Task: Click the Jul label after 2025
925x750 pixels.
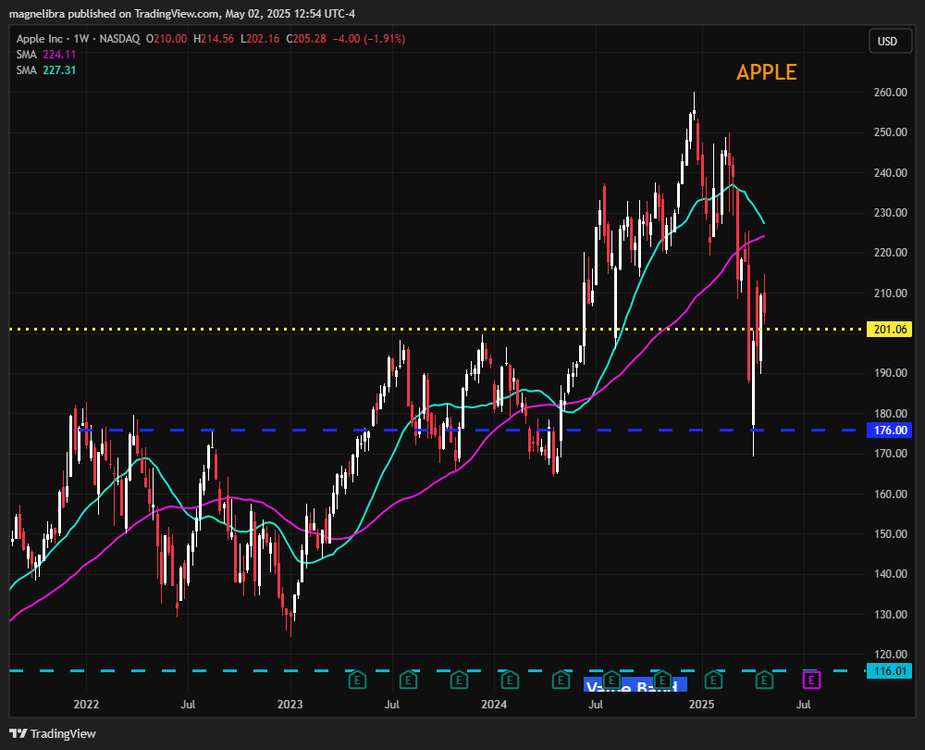Action: click(x=804, y=705)
